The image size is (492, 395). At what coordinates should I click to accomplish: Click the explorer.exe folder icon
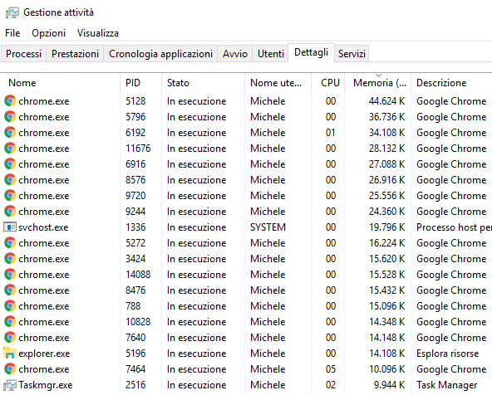10,353
